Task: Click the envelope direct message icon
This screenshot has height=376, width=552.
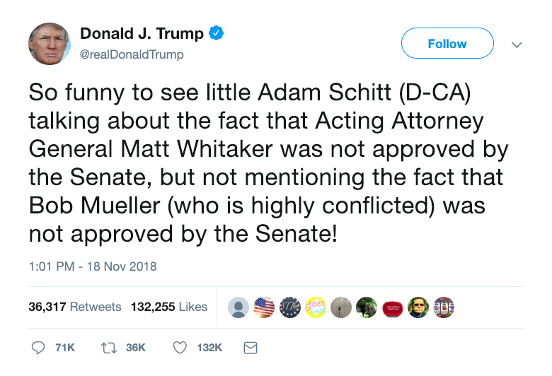Action: point(251,348)
